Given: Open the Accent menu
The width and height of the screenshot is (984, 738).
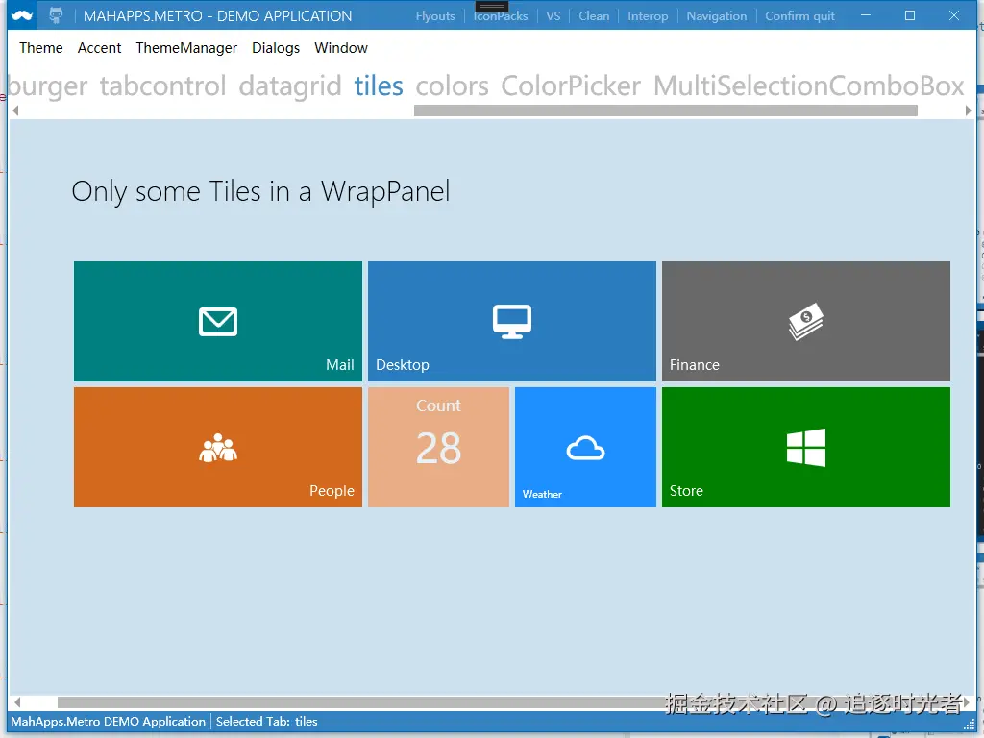Looking at the screenshot, I should (x=99, y=48).
